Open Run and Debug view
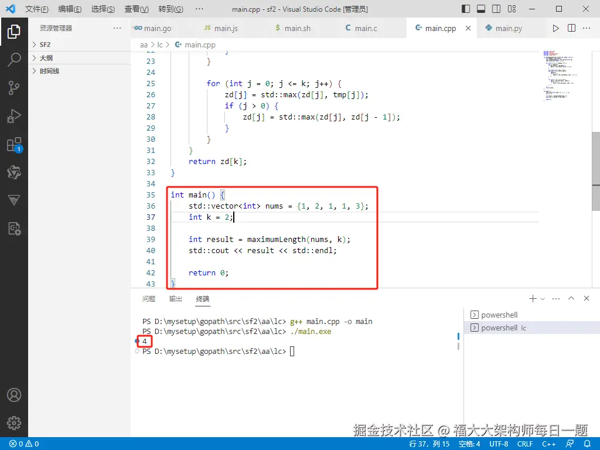The image size is (600, 450). point(14,117)
